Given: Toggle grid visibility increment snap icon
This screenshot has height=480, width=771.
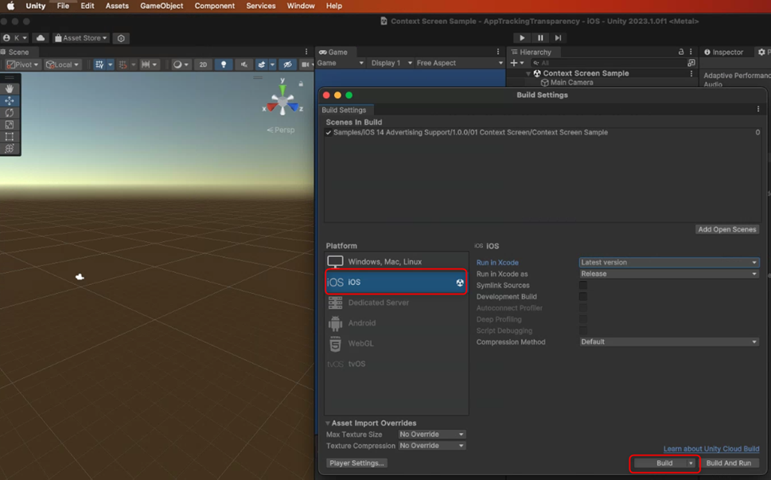Looking at the screenshot, I should tap(123, 64).
